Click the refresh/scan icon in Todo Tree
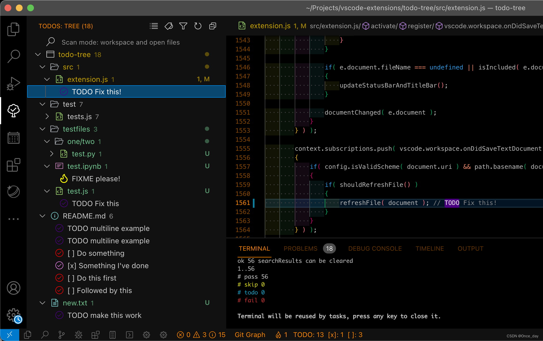Image resolution: width=543 pixels, height=341 pixels. point(197,26)
